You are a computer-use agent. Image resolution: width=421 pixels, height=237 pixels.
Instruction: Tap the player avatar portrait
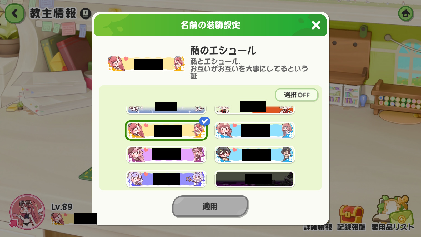coord(27,212)
